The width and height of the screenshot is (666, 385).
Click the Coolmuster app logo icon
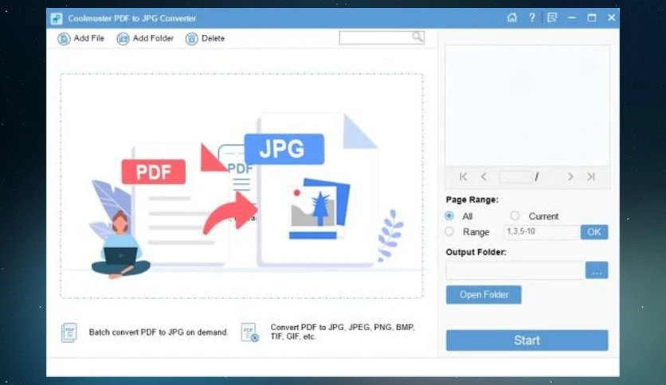click(57, 18)
